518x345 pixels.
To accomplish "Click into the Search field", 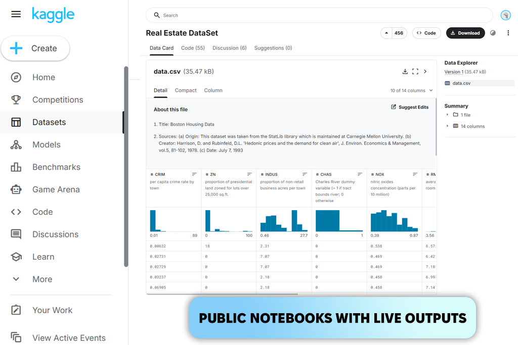I will (x=319, y=15).
